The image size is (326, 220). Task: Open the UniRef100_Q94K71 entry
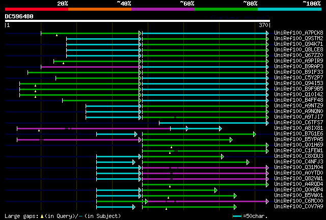[298, 44]
